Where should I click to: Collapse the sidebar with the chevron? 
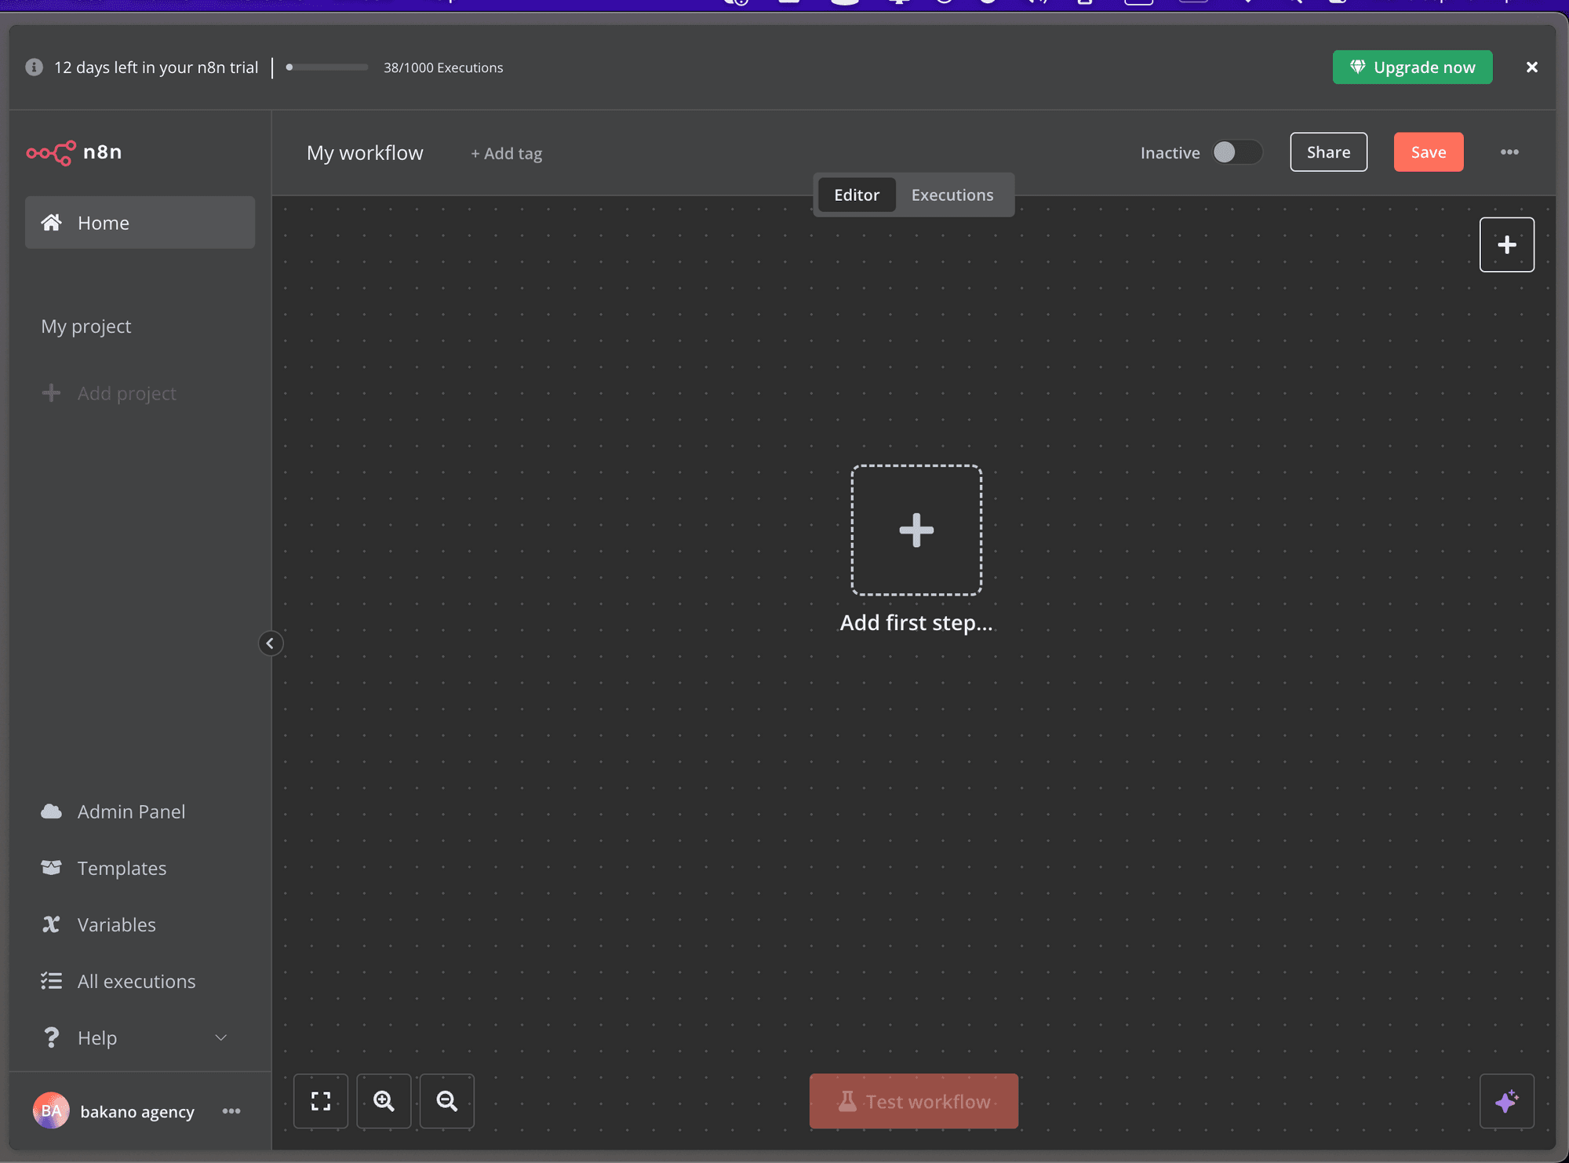pyautogui.click(x=270, y=643)
